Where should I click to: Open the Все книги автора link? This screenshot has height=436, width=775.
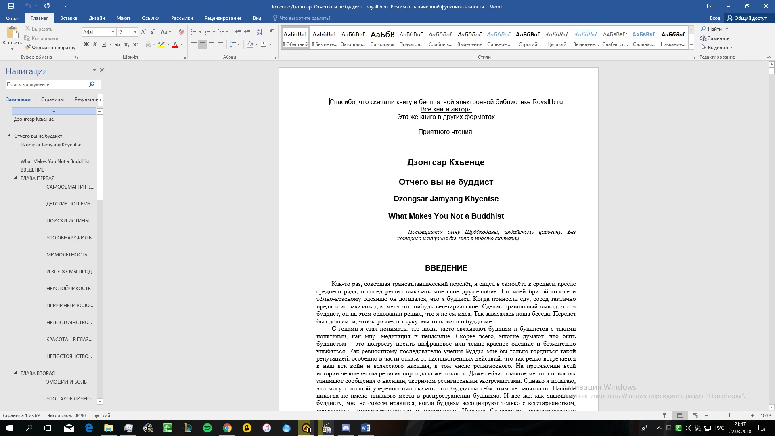click(446, 109)
